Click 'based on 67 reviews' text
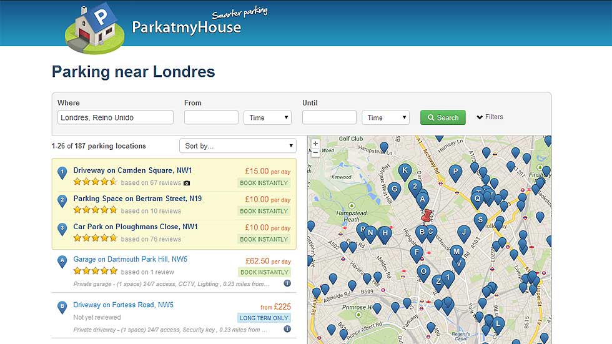 click(151, 183)
